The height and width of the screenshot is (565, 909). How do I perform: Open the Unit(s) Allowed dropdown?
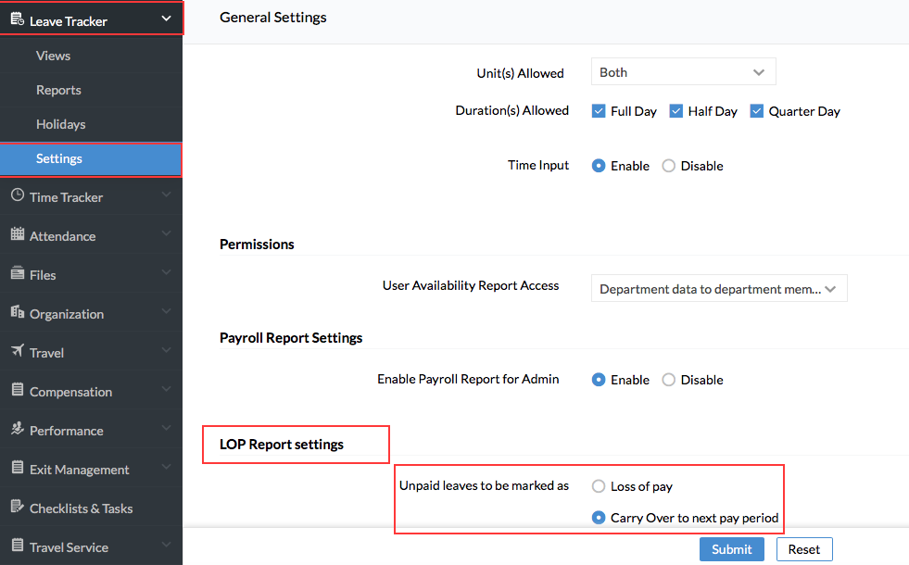tap(684, 72)
